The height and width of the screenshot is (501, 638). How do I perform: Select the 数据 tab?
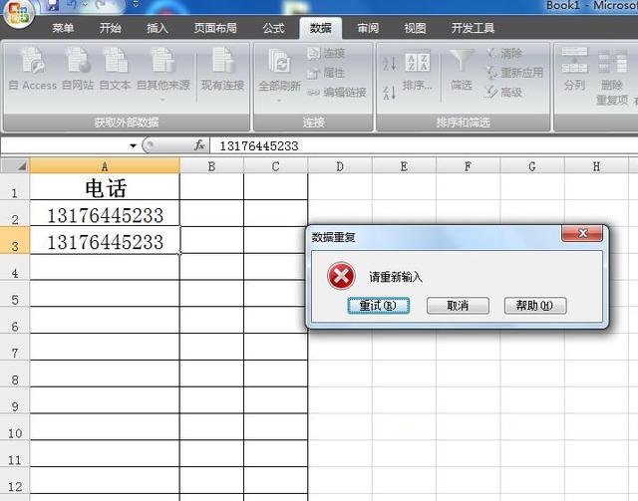(320, 28)
